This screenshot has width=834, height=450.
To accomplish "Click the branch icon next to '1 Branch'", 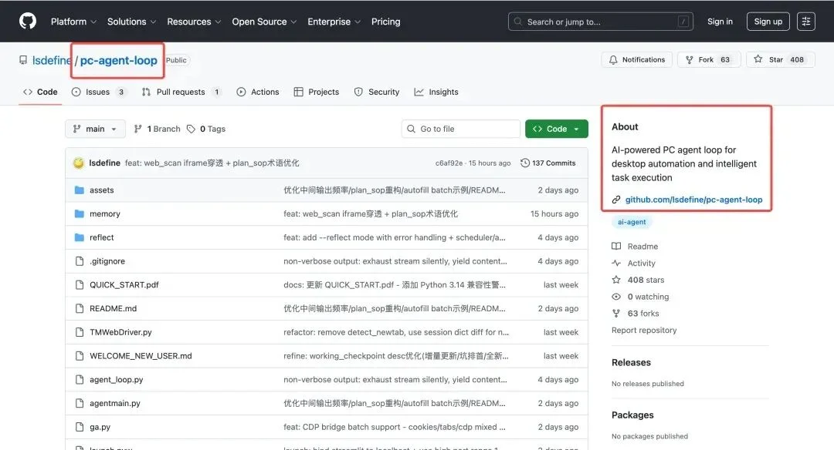I will tap(139, 129).
